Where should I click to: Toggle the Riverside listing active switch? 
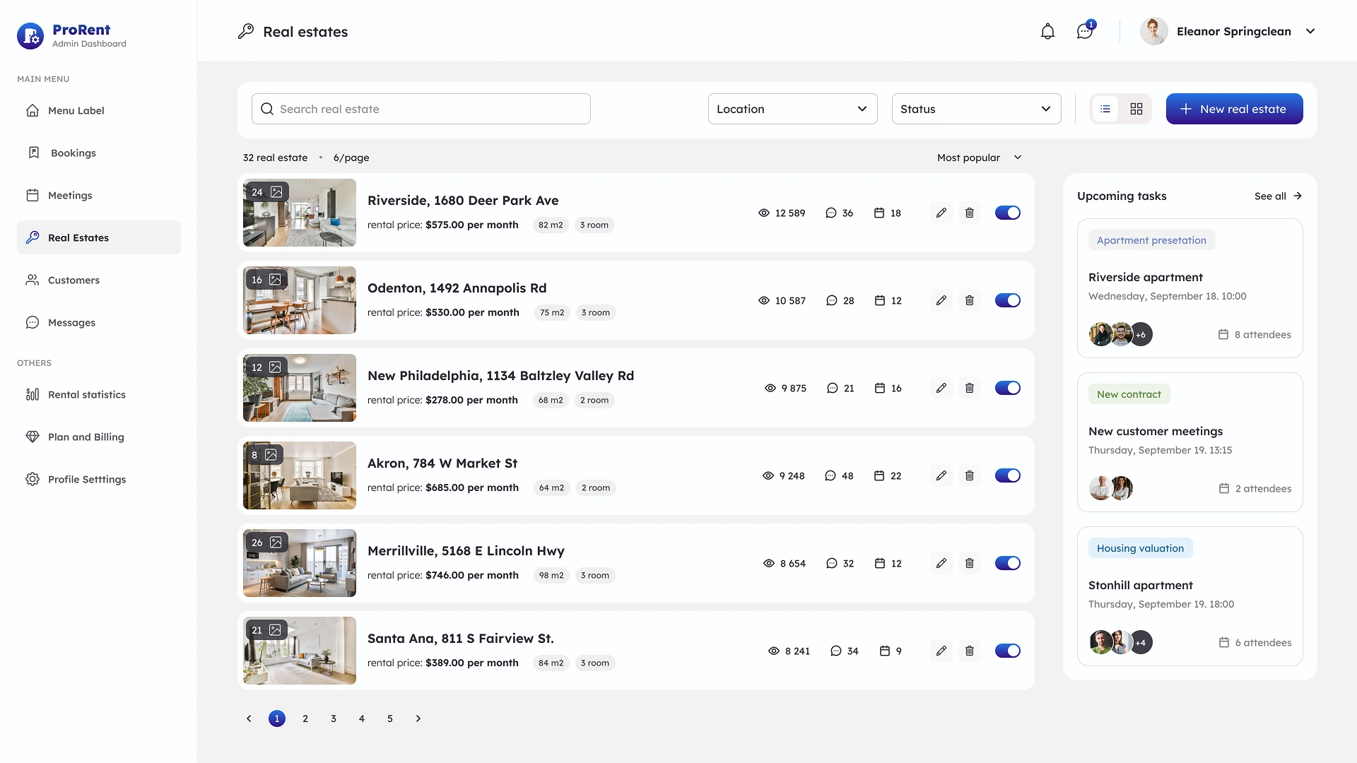click(x=1007, y=213)
